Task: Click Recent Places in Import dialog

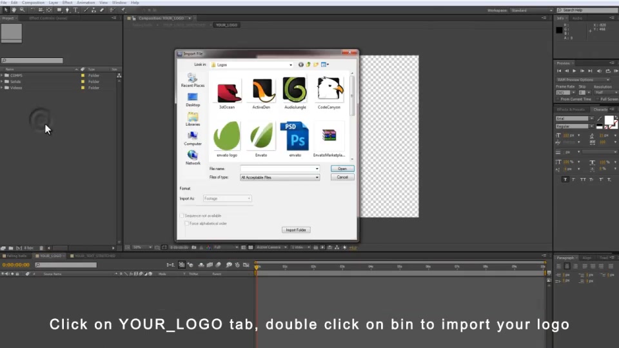Action: point(193,80)
